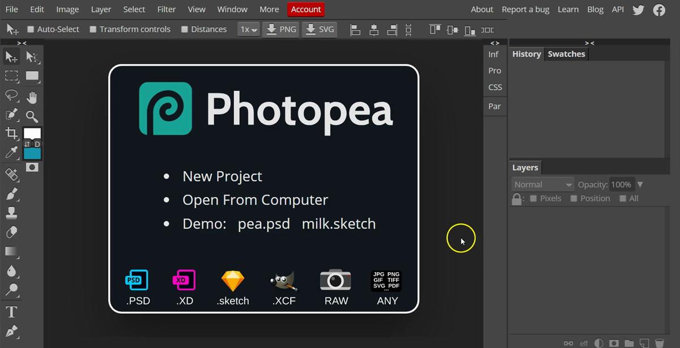Open the Facebook icon link
This screenshot has width=680, height=348.
coord(659,10)
